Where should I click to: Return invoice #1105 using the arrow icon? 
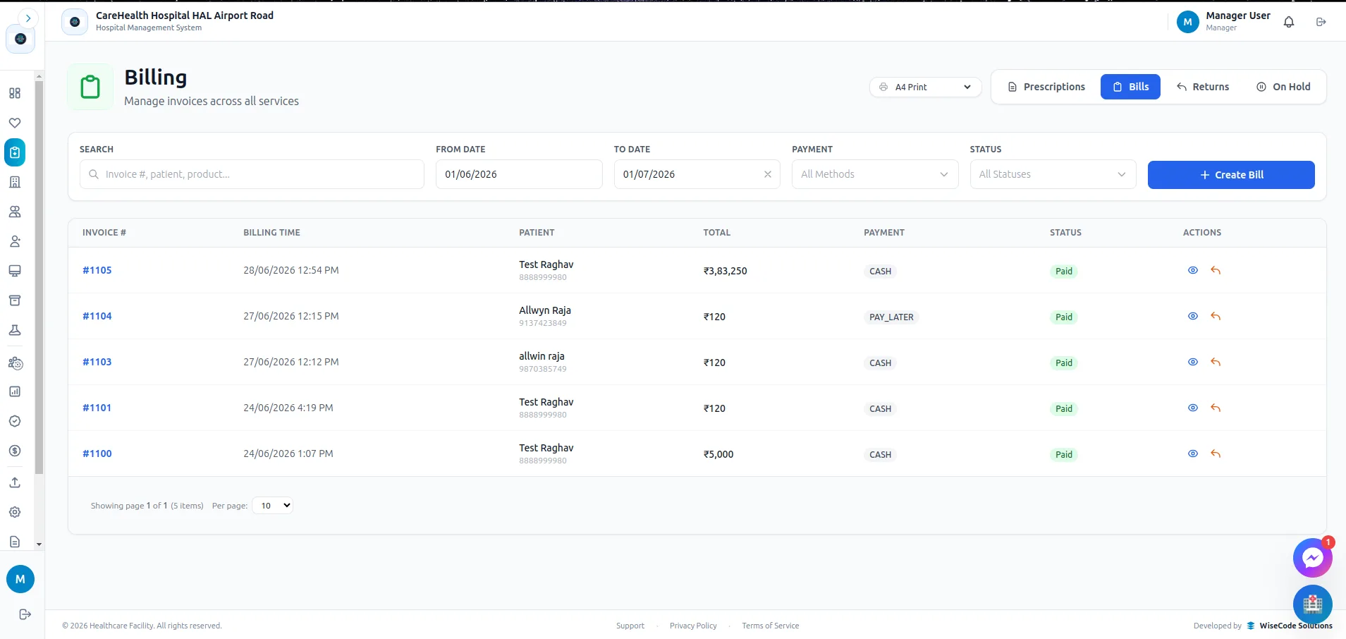point(1216,270)
